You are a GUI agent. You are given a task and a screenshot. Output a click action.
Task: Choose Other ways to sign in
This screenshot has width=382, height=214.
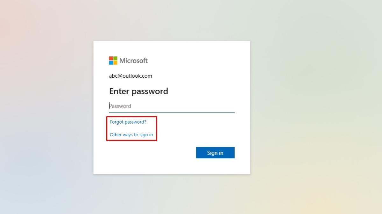[x=131, y=135]
